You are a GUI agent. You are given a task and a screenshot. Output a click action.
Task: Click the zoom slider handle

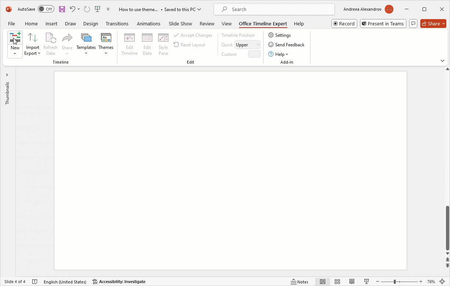pos(395,282)
